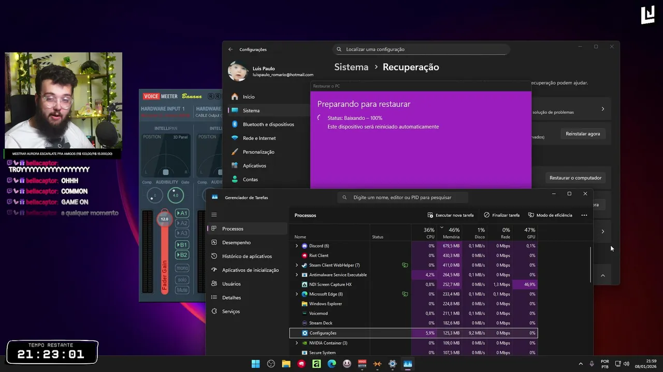Viewport: 663px width, 372px height.
Task: Click Restaurar o computador button
Action: (x=575, y=178)
